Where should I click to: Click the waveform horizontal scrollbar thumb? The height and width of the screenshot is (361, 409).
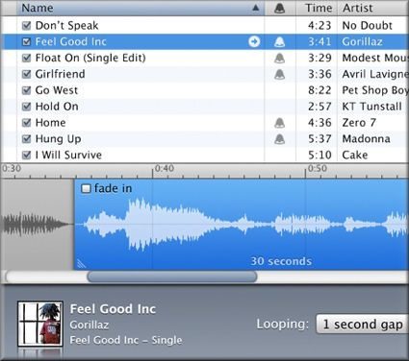tap(172, 277)
